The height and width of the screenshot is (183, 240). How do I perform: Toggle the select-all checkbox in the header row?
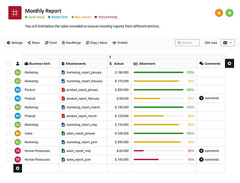9,64
